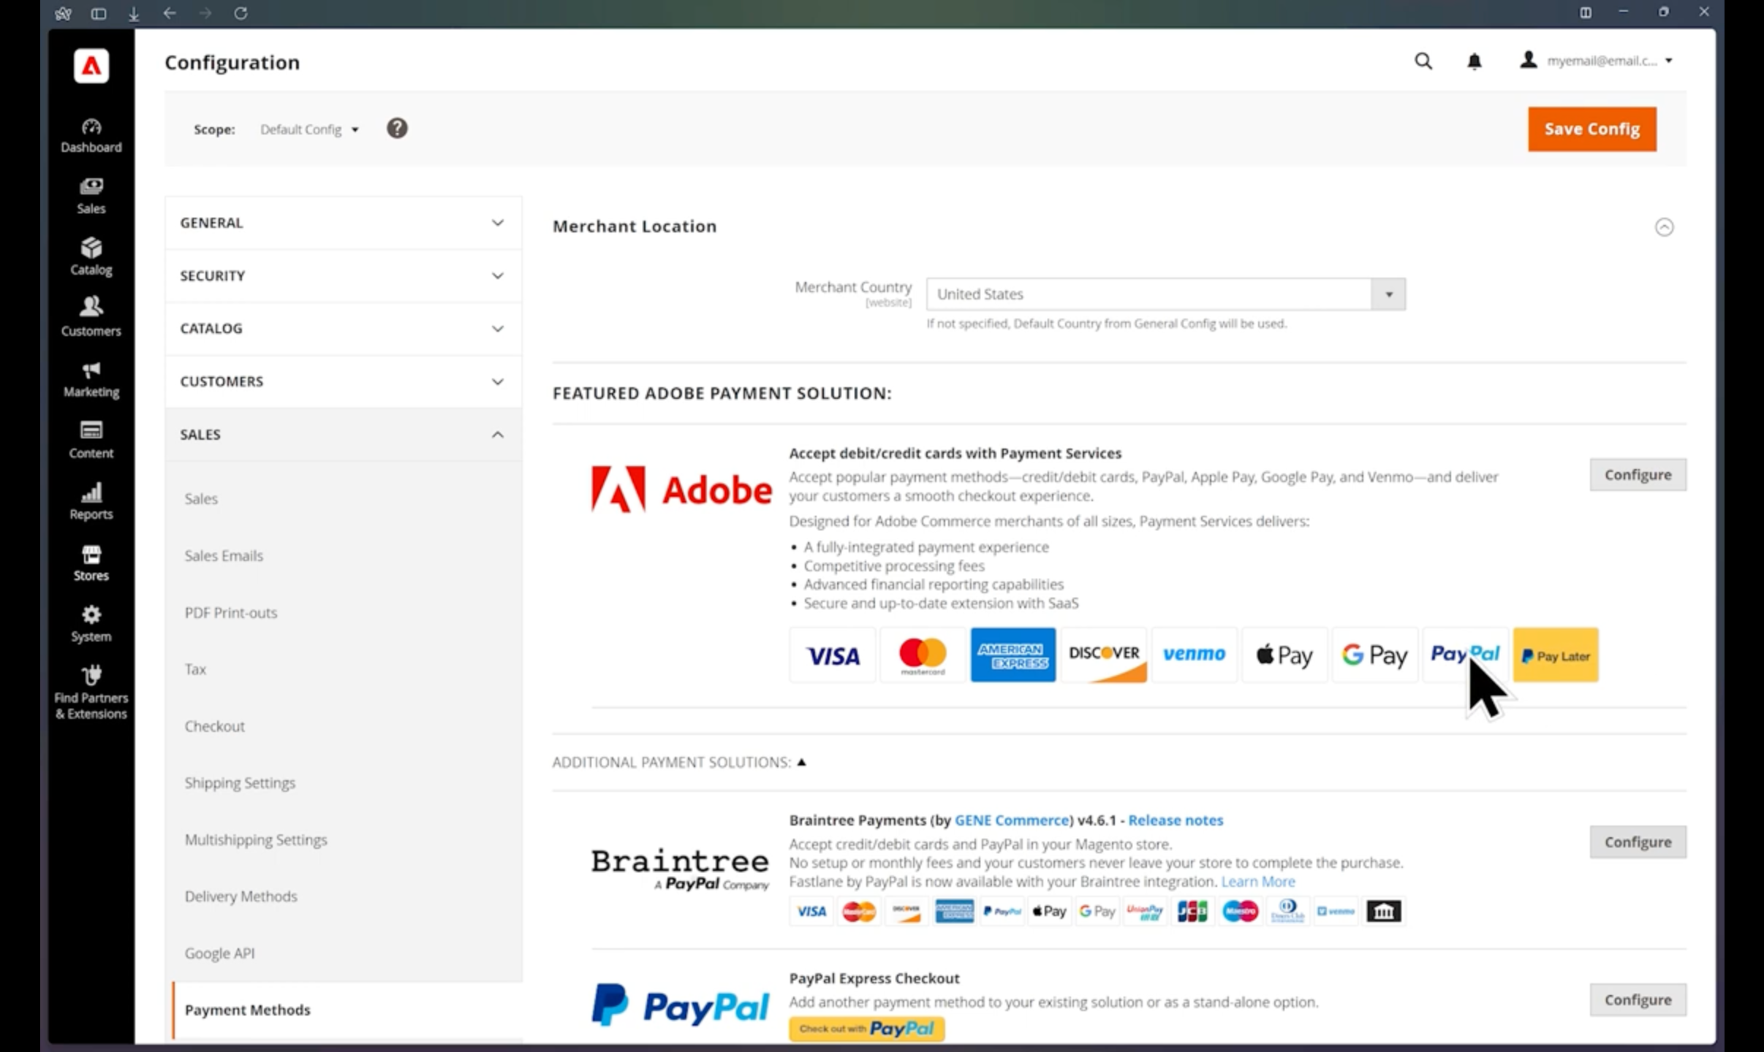Open the Reports sidebar menu
Image resolution: width=1764 pixels, height=1052 pixels.
click(91, 501)
